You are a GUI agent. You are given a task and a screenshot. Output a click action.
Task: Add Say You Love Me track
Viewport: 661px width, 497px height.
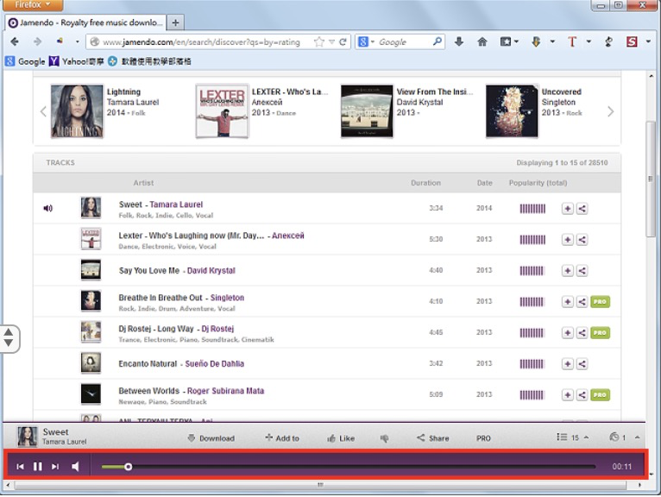(x=568, y=271)
